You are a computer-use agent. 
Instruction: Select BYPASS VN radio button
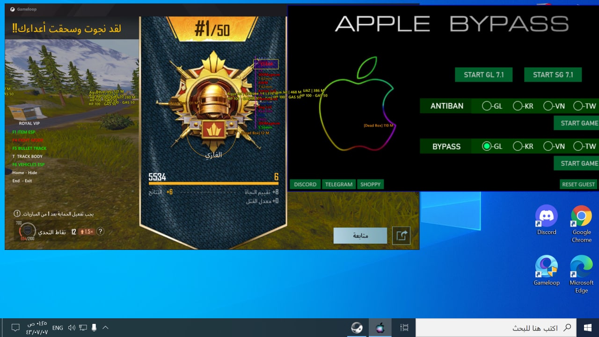point(548,147)
